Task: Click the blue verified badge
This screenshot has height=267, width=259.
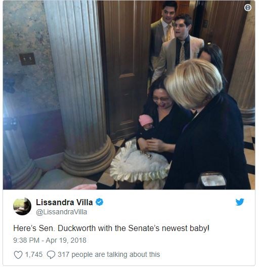Action: (x=100, y=202)
